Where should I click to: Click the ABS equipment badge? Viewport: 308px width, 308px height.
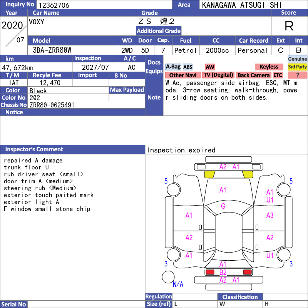click(x=187, y=67)
